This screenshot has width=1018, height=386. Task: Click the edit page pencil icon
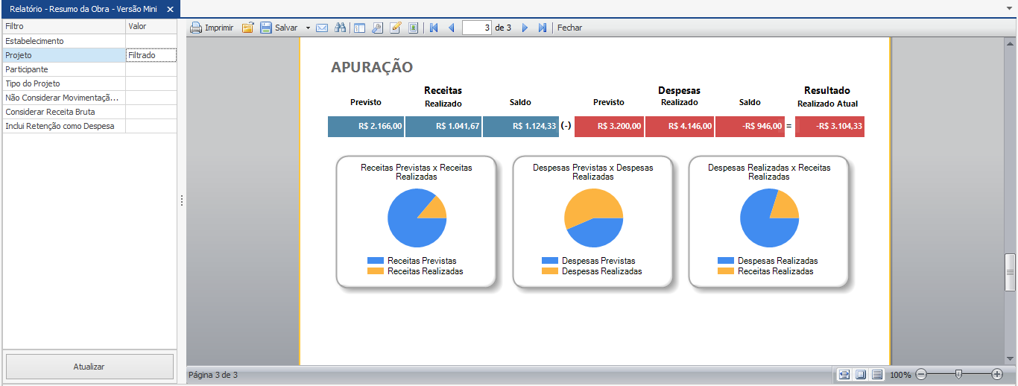pyautogui.click(x=395, y=28)
